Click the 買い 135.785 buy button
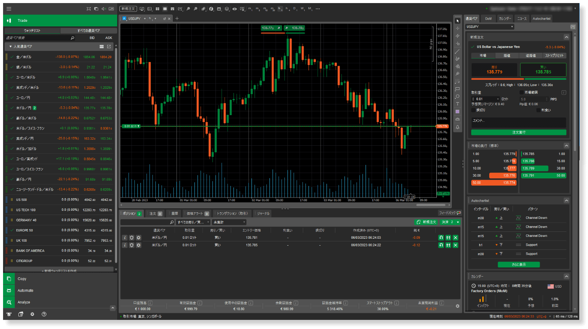 tap(543, 70)
